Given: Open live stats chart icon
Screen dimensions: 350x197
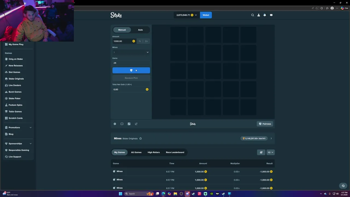Looking at the screenshot, I should (129, 124).
